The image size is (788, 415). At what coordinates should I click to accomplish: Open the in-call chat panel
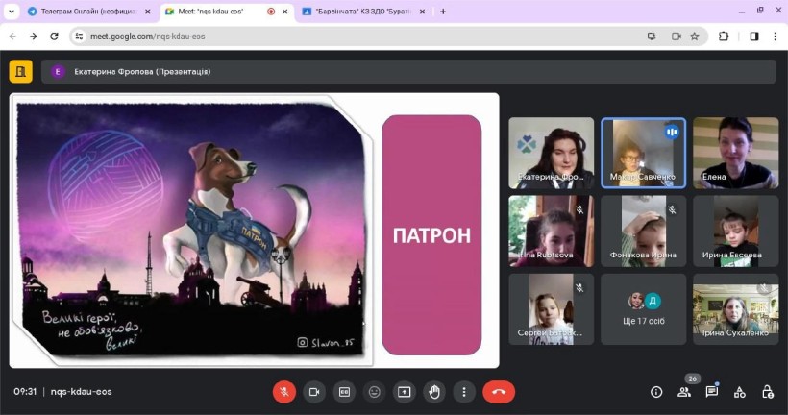coord(712,392)
